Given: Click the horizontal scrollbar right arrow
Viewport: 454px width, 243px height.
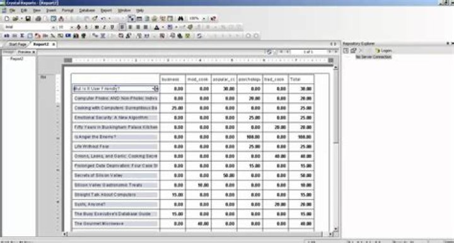Looking at the screenshot, I should click(330, 234).
